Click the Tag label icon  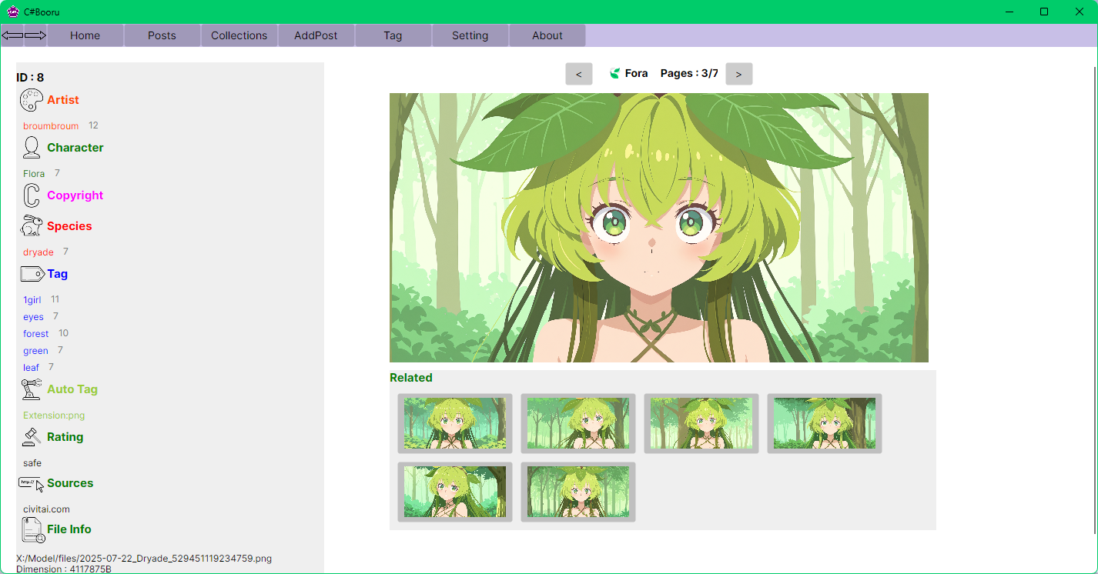[x=32, y=274]
